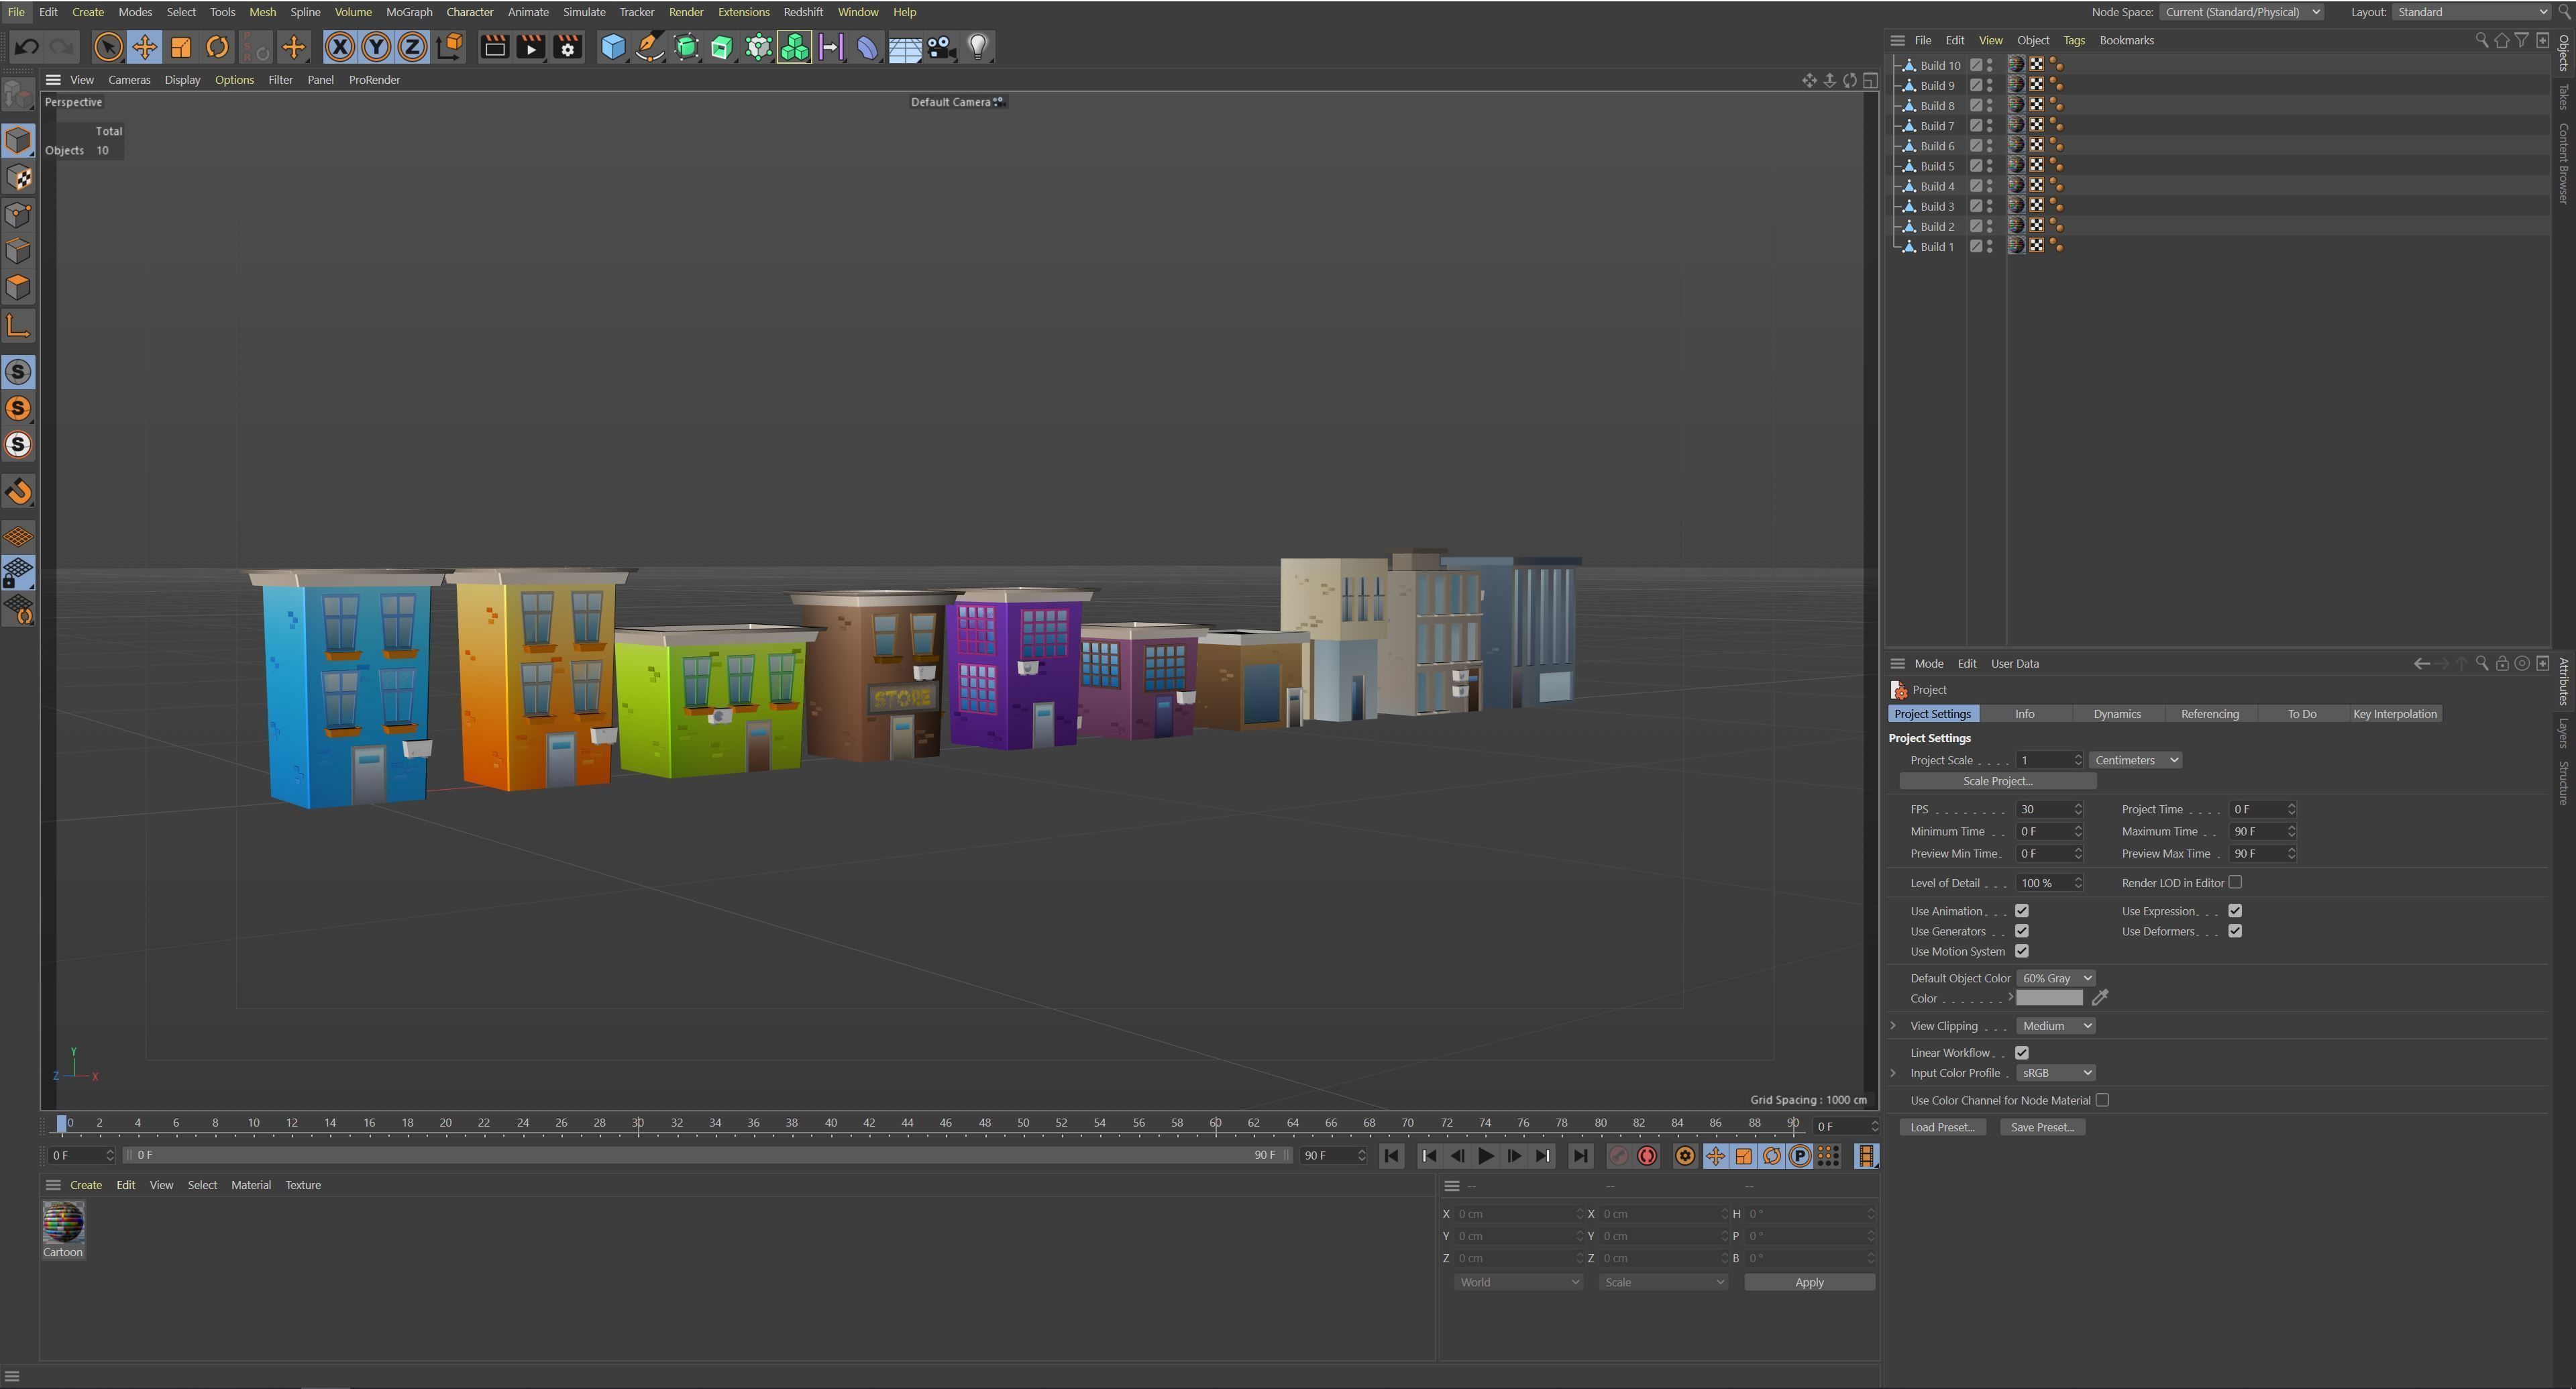Switch to Points mode icon
The image size is (2576, 1389).
[18, 214]
